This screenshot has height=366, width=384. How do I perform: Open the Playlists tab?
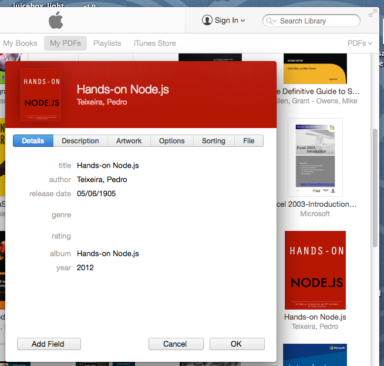point(107,43)
